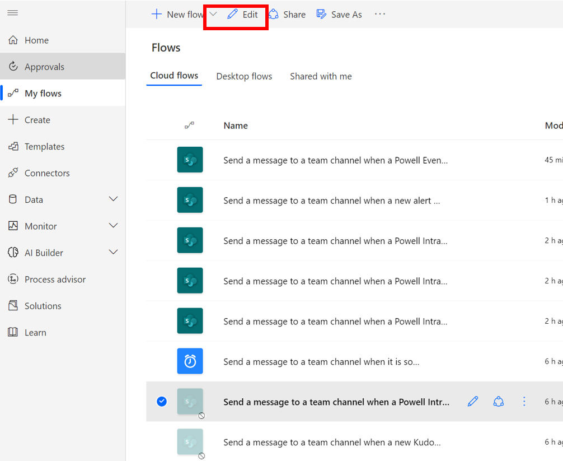Open flow 'when a new Kudo...'
The width and height of the screenshot is (563, 461).
coord(332,443)
